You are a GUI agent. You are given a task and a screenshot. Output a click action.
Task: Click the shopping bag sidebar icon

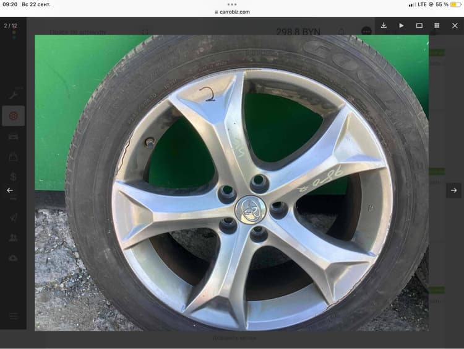click(x=13, y=157)
